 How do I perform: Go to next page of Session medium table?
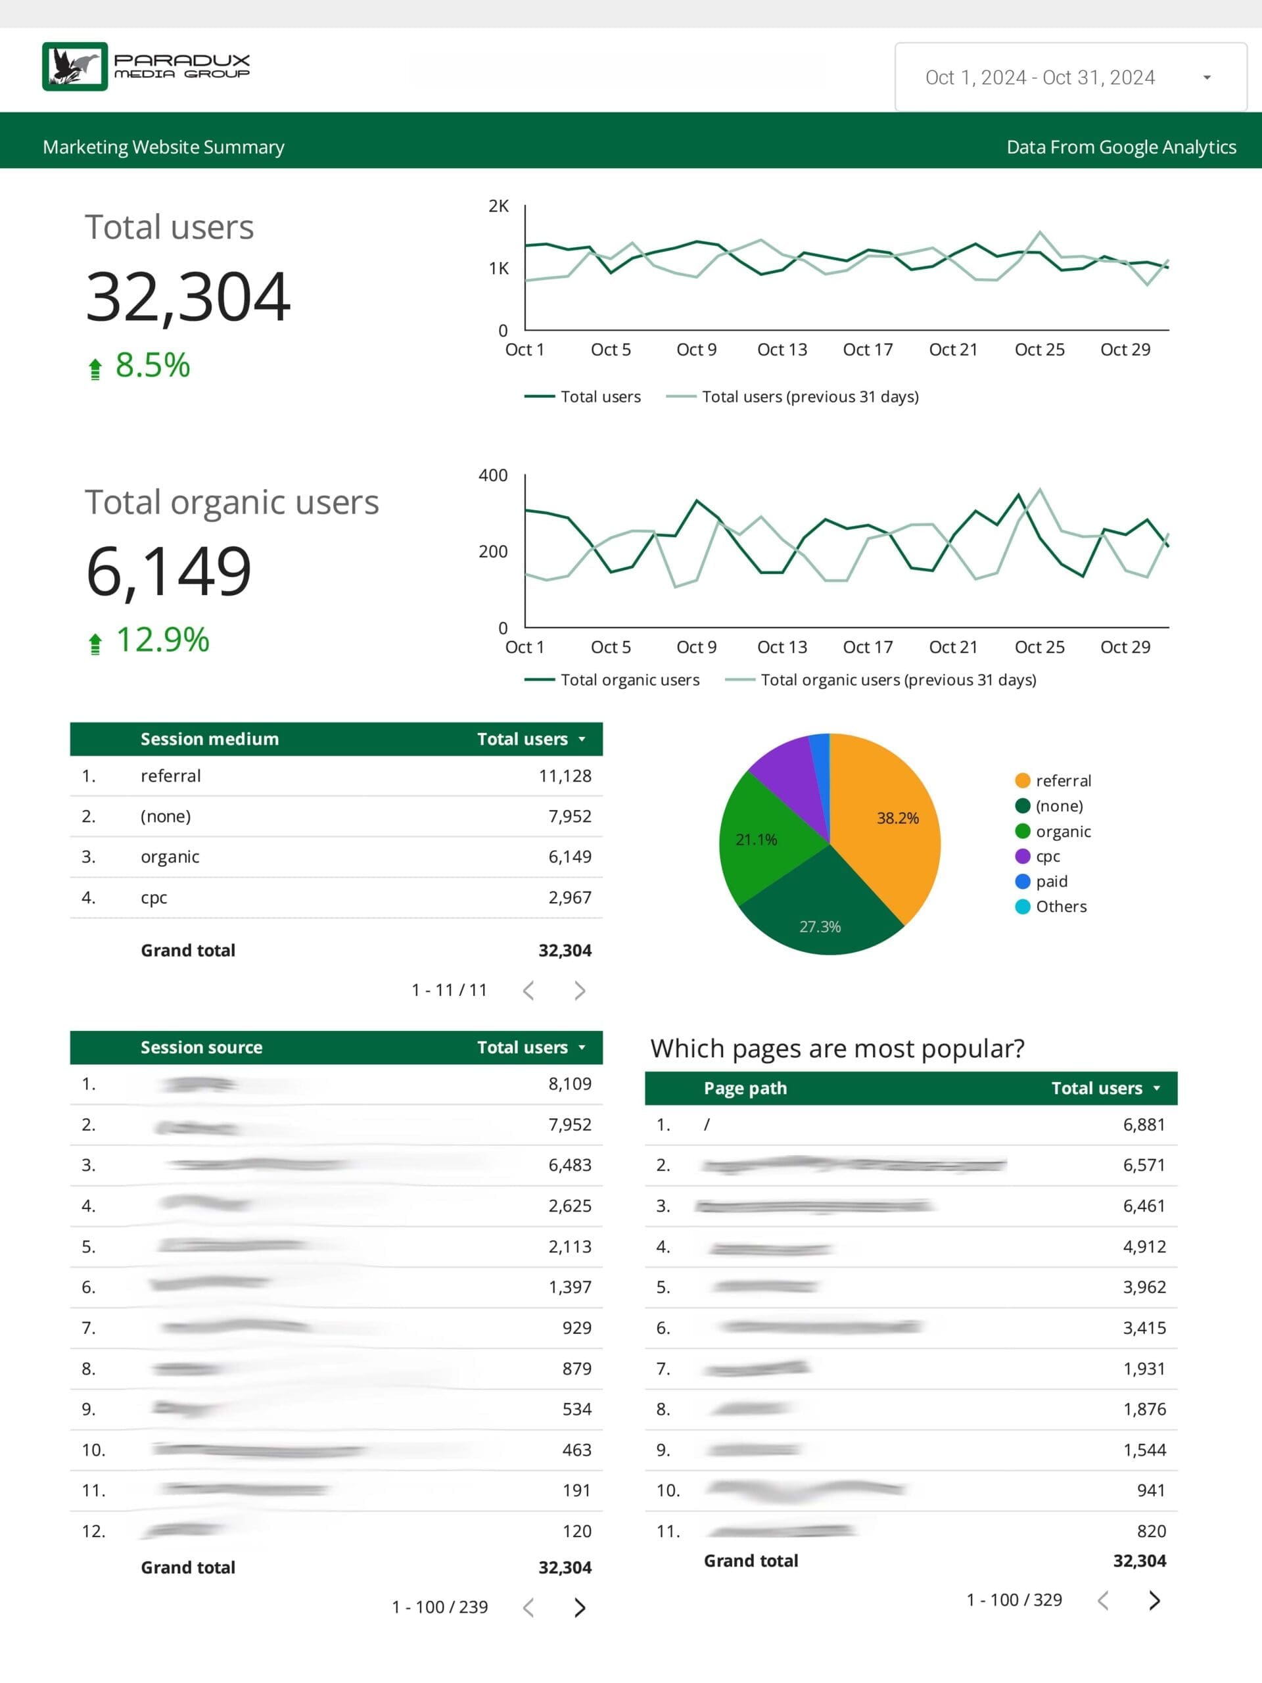[580, 990]
